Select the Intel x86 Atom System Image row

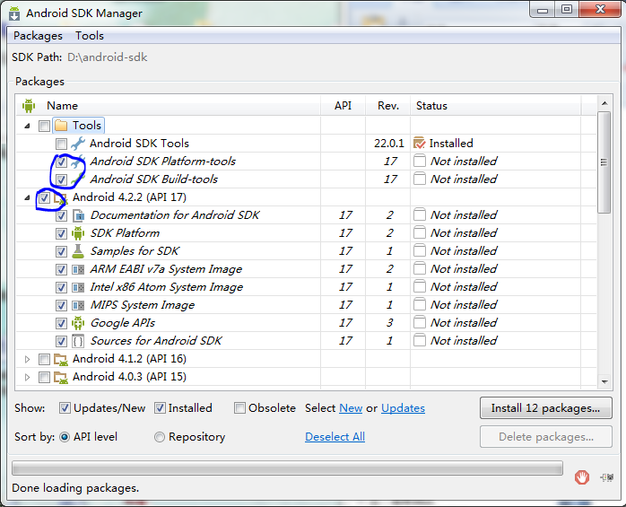306,287
